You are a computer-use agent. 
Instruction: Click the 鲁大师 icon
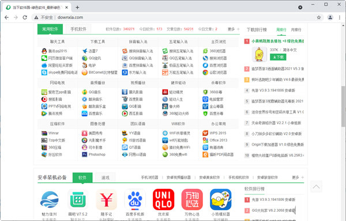165,106
